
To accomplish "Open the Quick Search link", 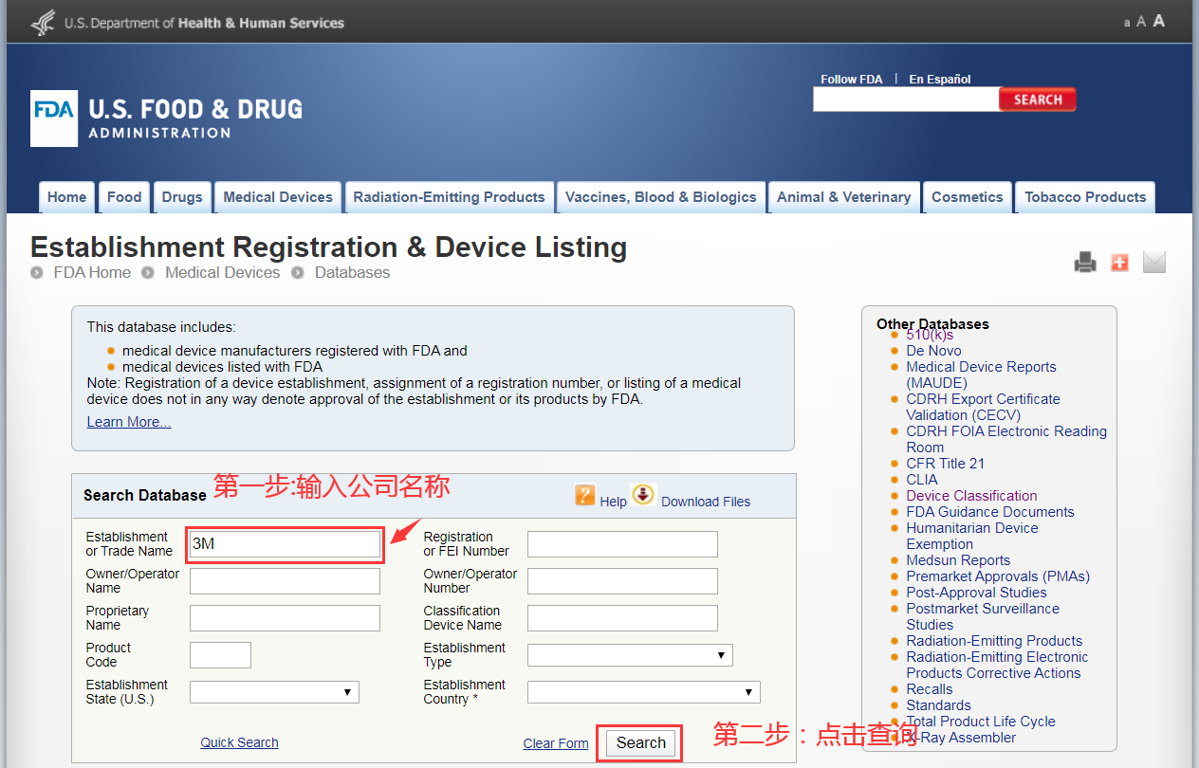I will pyautogui.click(x=239, y=742).
